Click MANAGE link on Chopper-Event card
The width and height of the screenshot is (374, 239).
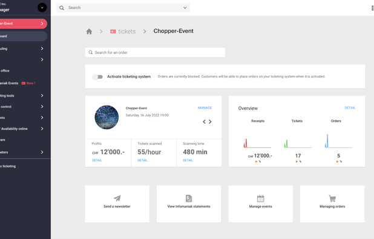[205, 108]
